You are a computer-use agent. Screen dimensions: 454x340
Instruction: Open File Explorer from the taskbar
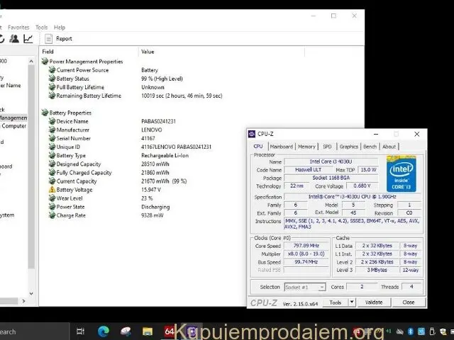tap(147, 331)
